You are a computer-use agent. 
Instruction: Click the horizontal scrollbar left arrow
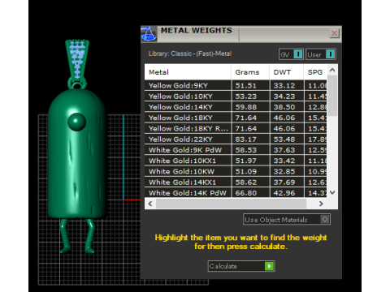tap(150, 204)
